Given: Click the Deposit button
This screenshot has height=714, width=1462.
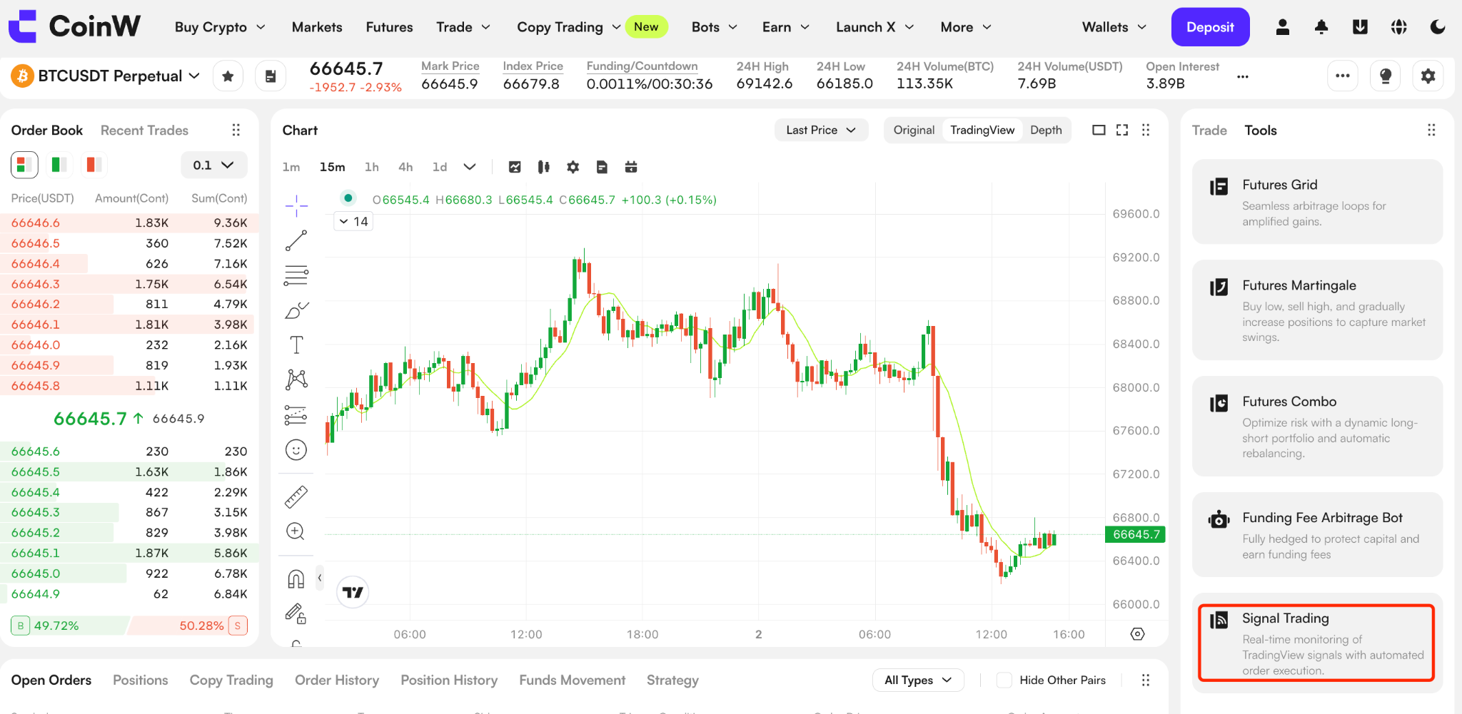Looking at the screenshot, I should pyautogui.click(x=1210, y=27).
